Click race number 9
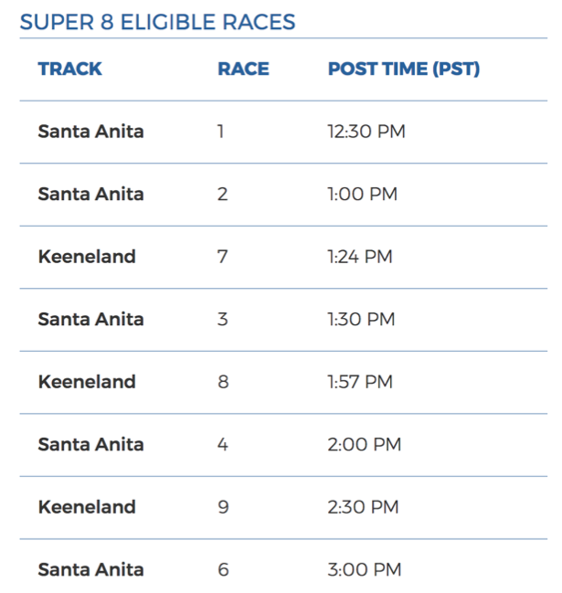Image resolution: width=562 pixels, height=593 pixels. 223,507
